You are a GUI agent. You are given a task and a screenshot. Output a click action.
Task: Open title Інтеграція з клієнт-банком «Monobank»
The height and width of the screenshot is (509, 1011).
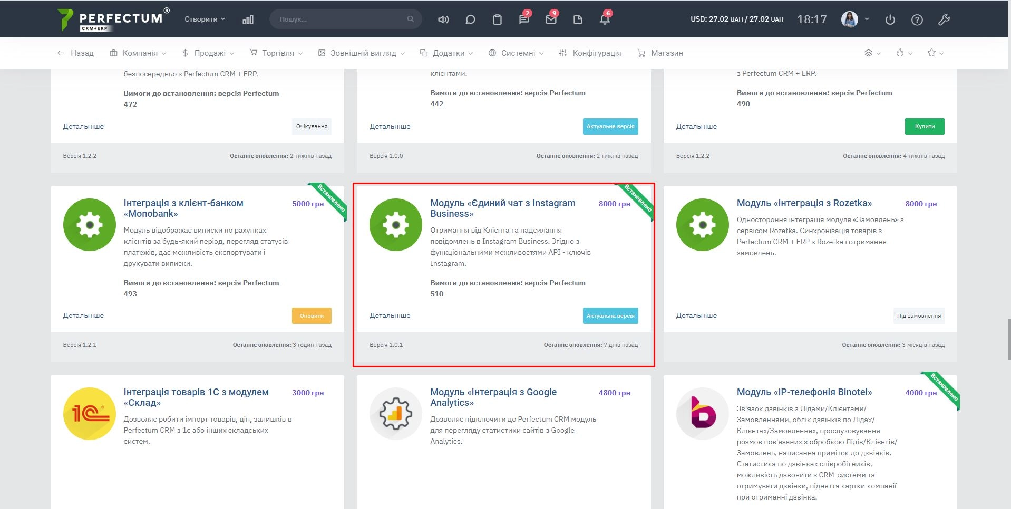pyautogui.click(x=183, y=208)
